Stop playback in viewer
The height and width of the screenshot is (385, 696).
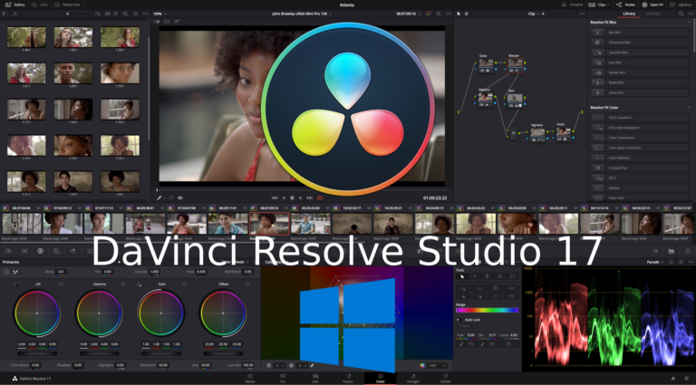click(292, 197)
